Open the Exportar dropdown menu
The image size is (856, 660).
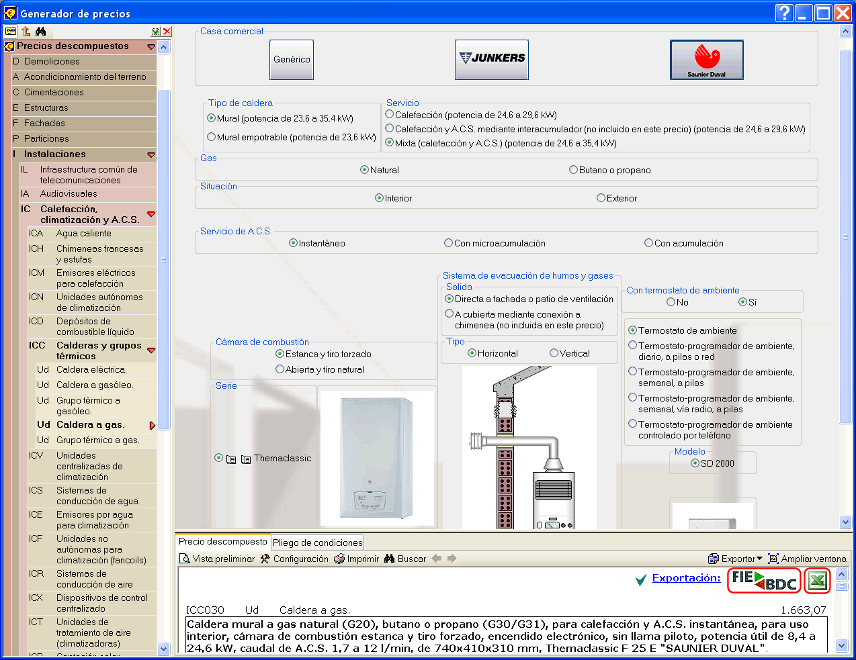[736, 559]
